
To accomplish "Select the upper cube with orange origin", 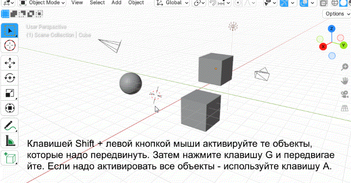I will point(215,70).
